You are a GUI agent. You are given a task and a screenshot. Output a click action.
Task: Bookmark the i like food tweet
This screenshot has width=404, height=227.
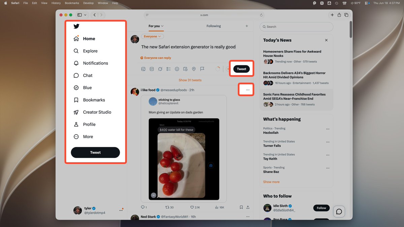click(x=241, y=207)
